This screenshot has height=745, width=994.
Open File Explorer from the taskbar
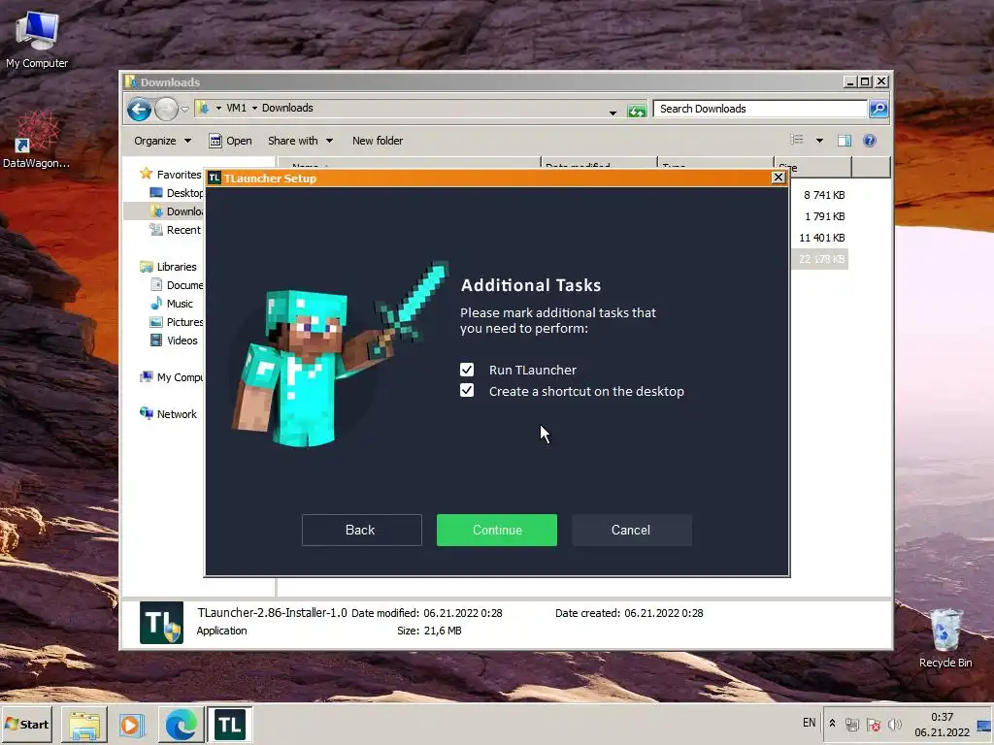pyautogui.click(x=84, y=724)
